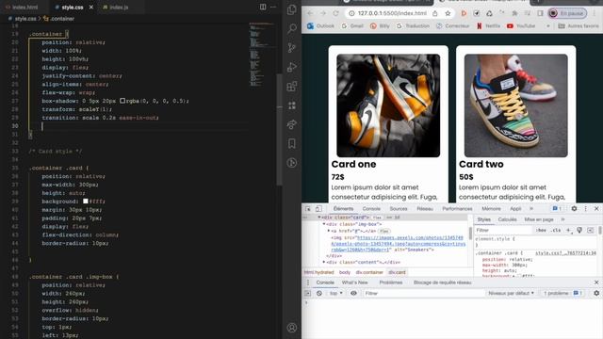Click the editor vertical scrollbar
This screenshot has width=603, height=339.
click(x=280, y=129)
